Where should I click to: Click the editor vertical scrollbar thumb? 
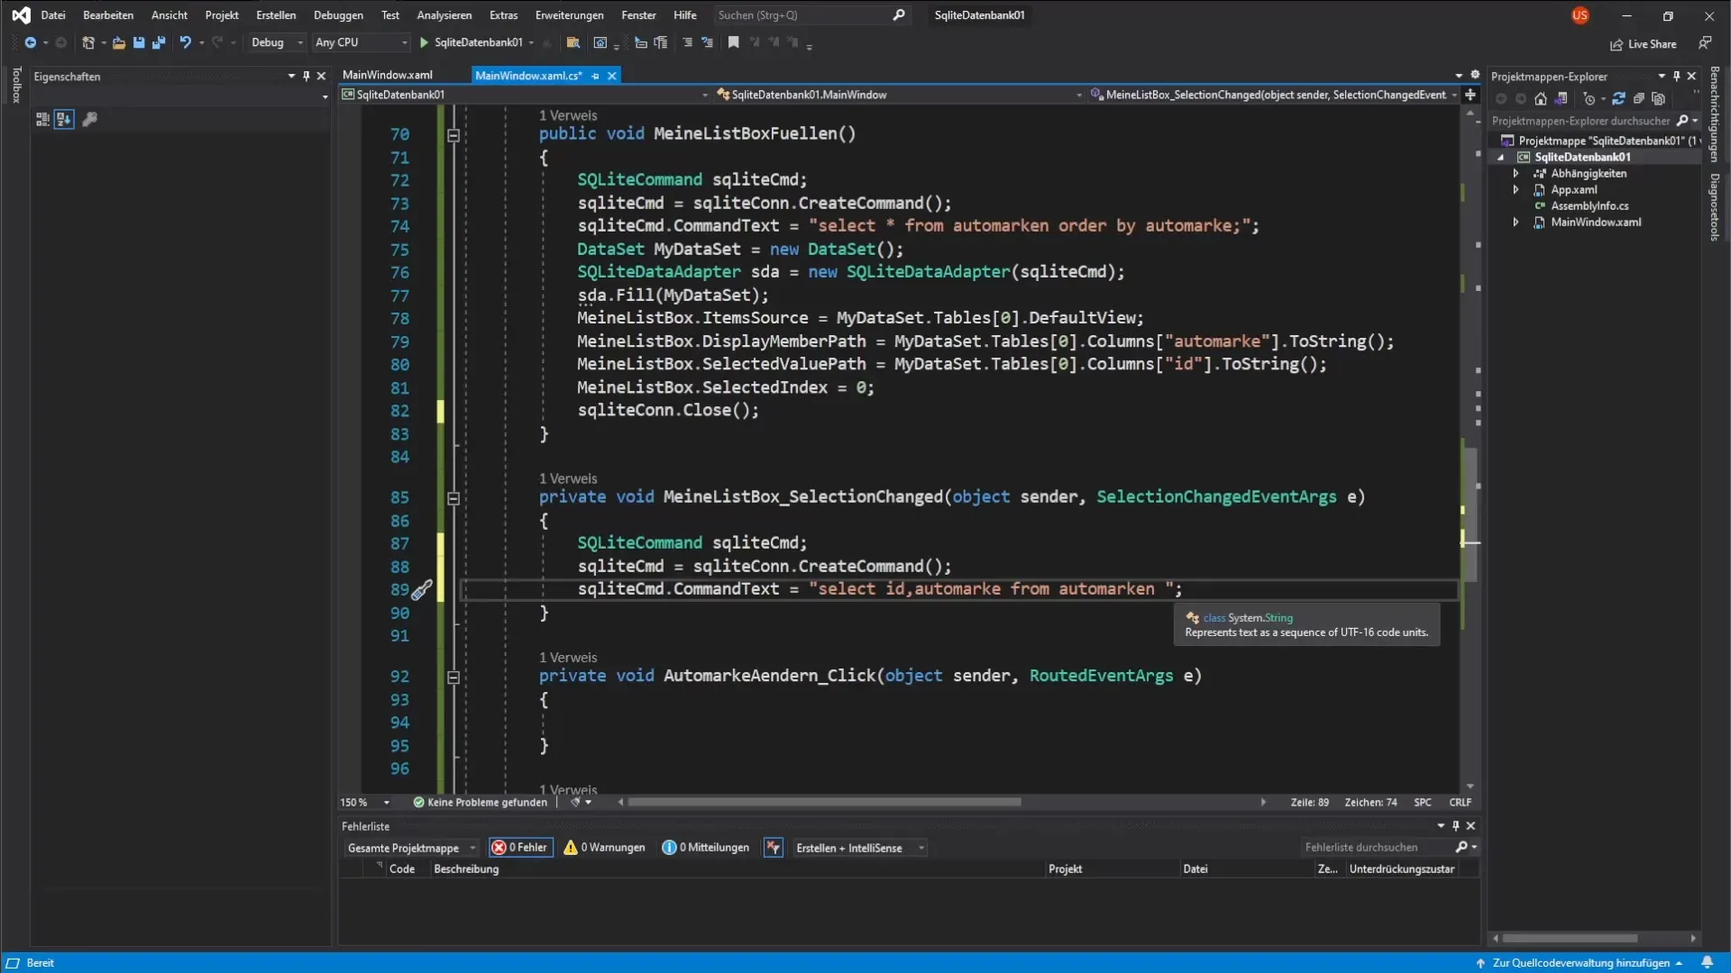(1470, 514)
